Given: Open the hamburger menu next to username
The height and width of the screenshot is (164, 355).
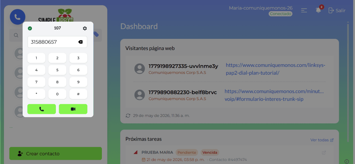Looking at the screenshot, I should coord(304,10).
